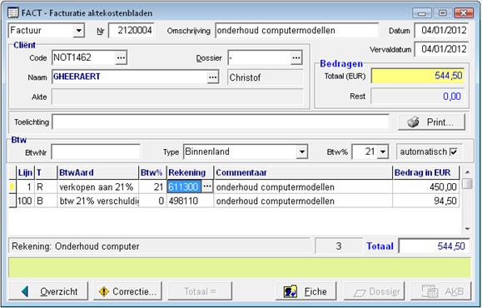The height and width of the screenshot is (308, 482).
Task: Expand the Btw% 21 dropdown
Action: tap(383, 152)
